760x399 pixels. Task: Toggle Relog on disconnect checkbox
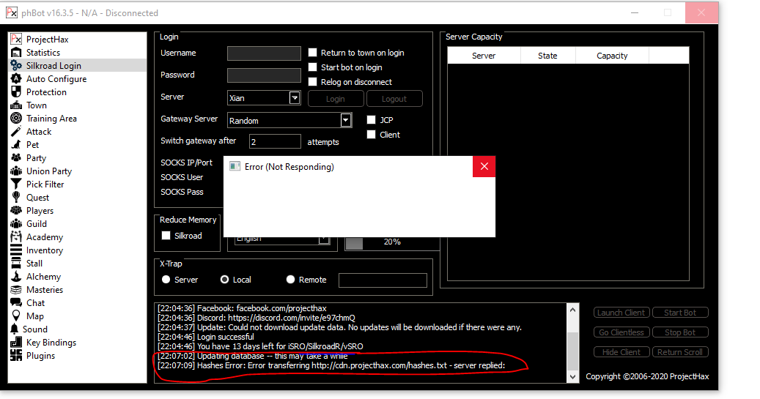pos(313,82)
